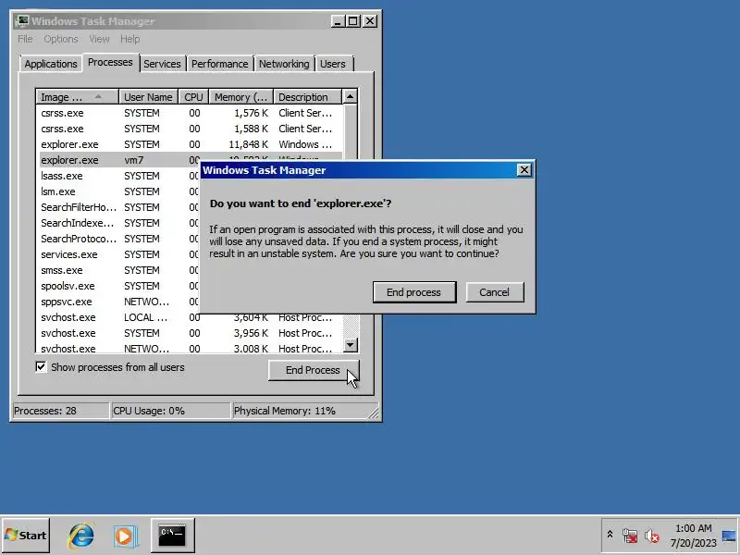This screenshot has width=740, height=555.
Task: Select the SearchFilterHo... process
Action: pos(118,207)
